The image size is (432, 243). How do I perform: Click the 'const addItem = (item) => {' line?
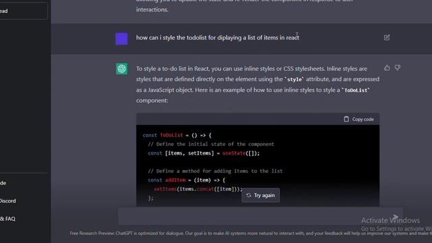pos(186,180)
